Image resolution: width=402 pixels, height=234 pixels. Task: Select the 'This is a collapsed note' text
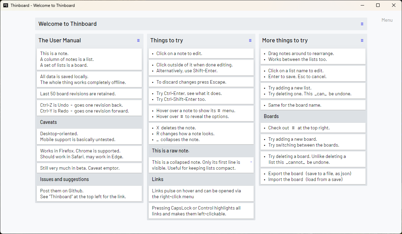pos(201,165)
